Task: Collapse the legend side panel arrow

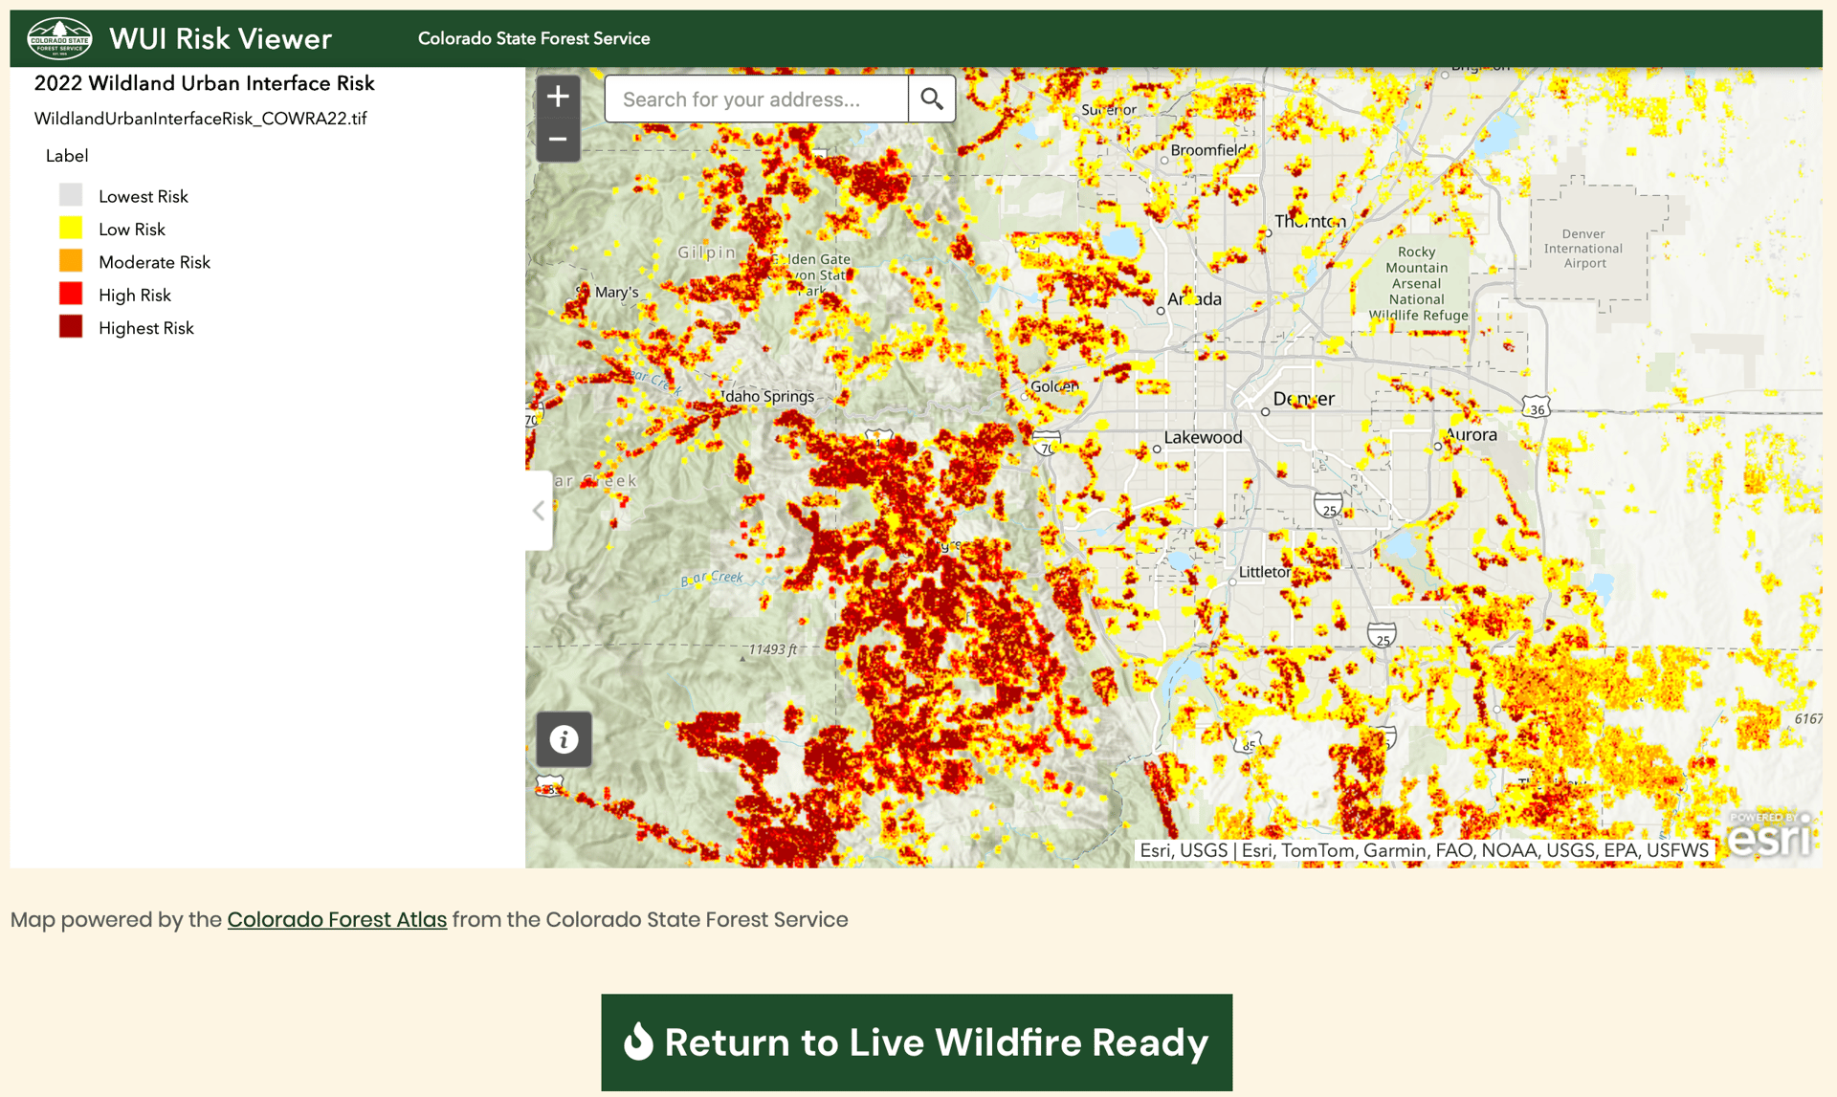Action: tap(539, 511)
